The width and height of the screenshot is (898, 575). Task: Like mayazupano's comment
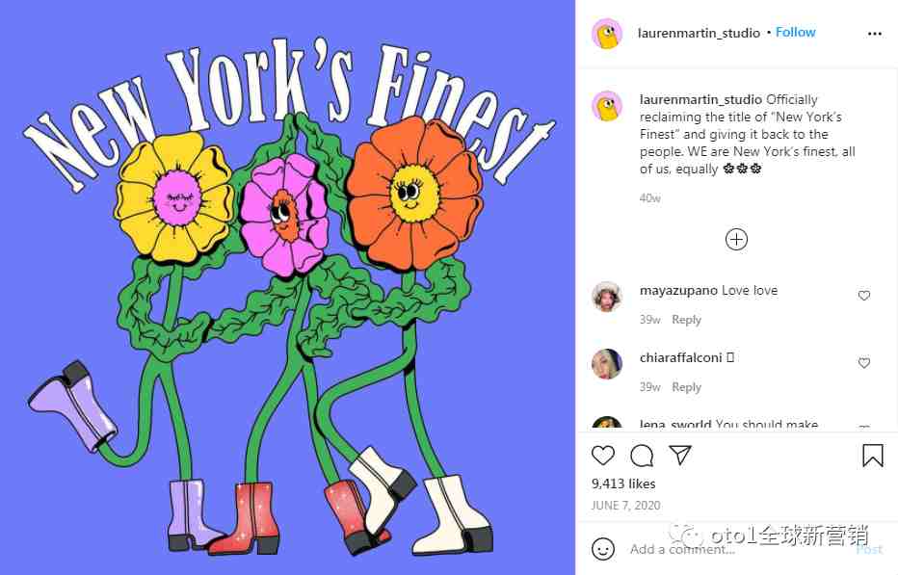[x=864, y=296]
